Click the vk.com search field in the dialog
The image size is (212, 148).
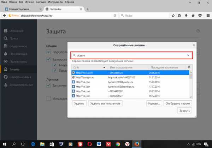coord(131,55)
